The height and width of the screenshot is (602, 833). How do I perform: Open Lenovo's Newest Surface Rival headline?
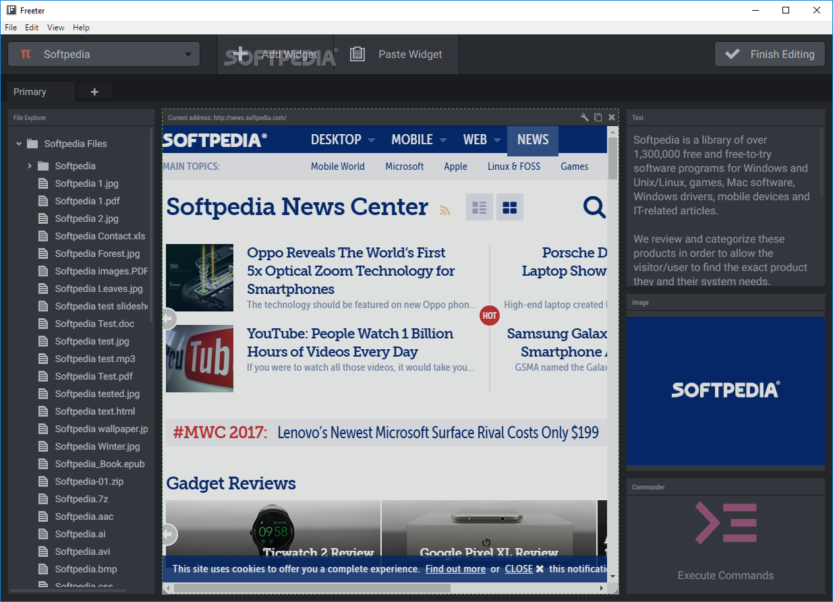coord(438,432)
